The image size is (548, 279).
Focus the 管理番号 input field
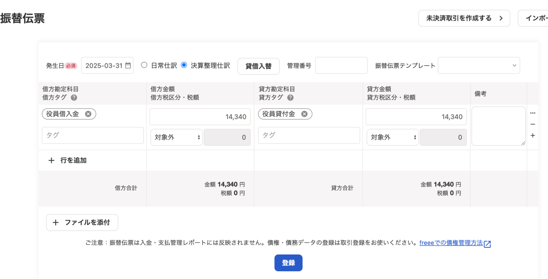tap(341, 65)
